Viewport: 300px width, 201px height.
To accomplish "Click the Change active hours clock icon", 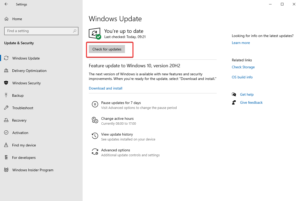I will pos(95,120).
